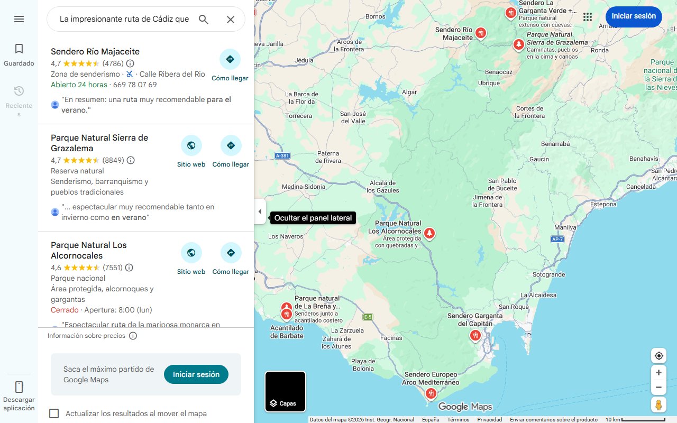677x423 pixels.
Task: Center map on my location
Action: pyautogui.click(x=658, y=356)
